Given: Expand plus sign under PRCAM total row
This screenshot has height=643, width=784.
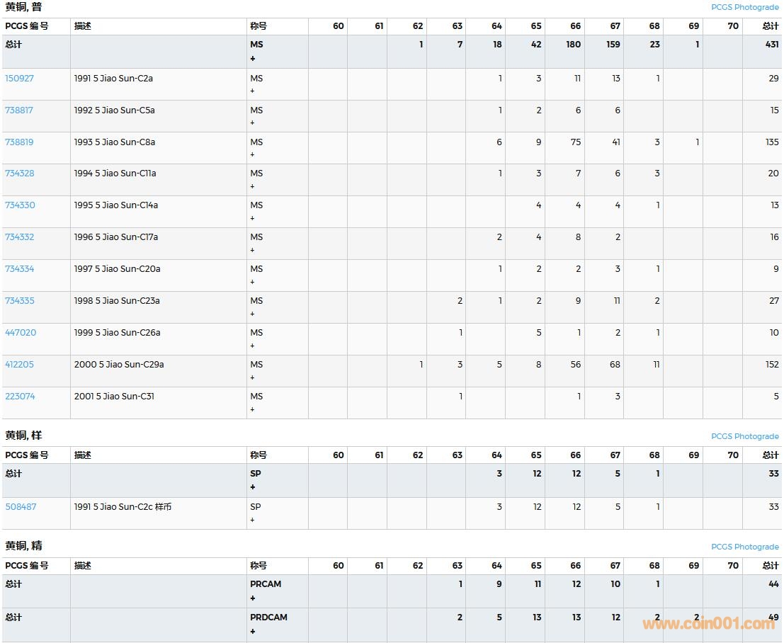Looking at the screenshot, I should [x=253, y=598].
